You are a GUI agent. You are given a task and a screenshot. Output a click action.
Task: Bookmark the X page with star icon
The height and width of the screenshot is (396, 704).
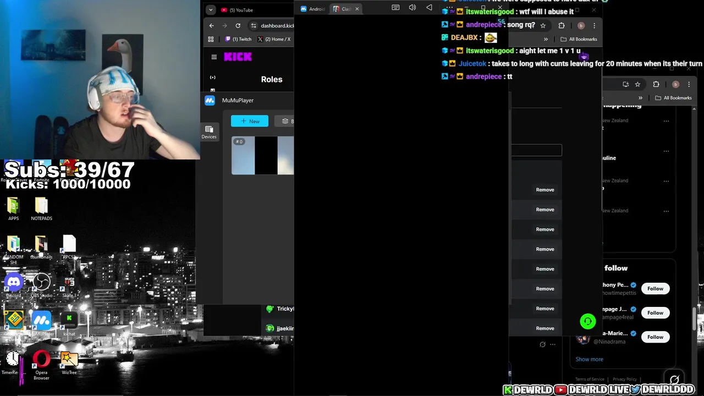click(x=637, y=84)
